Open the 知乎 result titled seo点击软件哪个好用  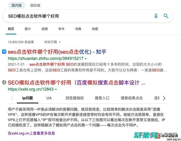click(x=57, y=52)
